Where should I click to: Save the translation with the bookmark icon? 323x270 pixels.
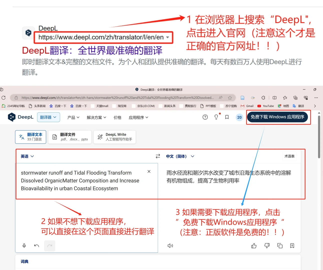(292, 245)
